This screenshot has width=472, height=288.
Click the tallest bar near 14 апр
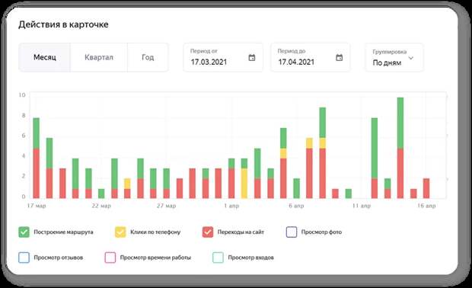[400, 148]
